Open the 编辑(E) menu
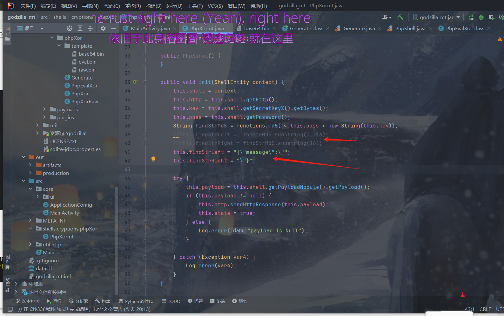Screen dimensions: 504x316 [x=48, y=6]
